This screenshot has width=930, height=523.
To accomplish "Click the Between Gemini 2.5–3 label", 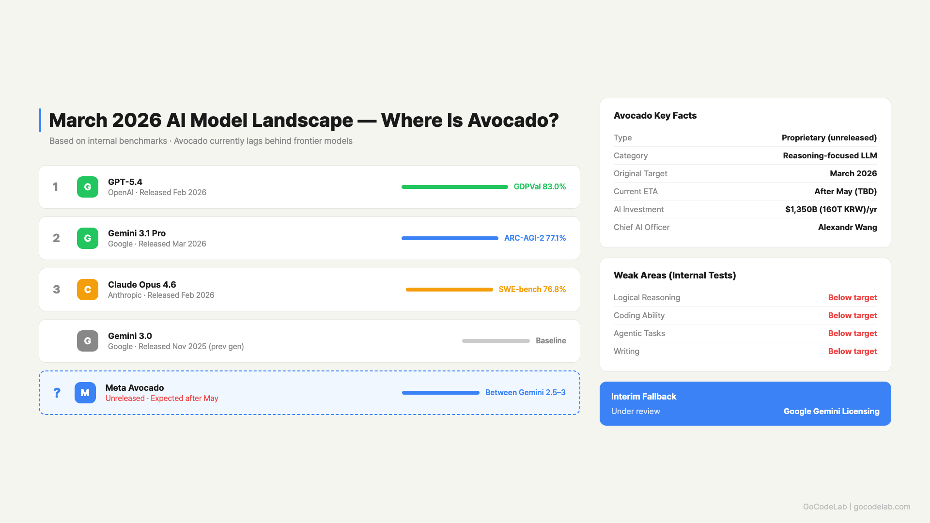I will [525, 393].
